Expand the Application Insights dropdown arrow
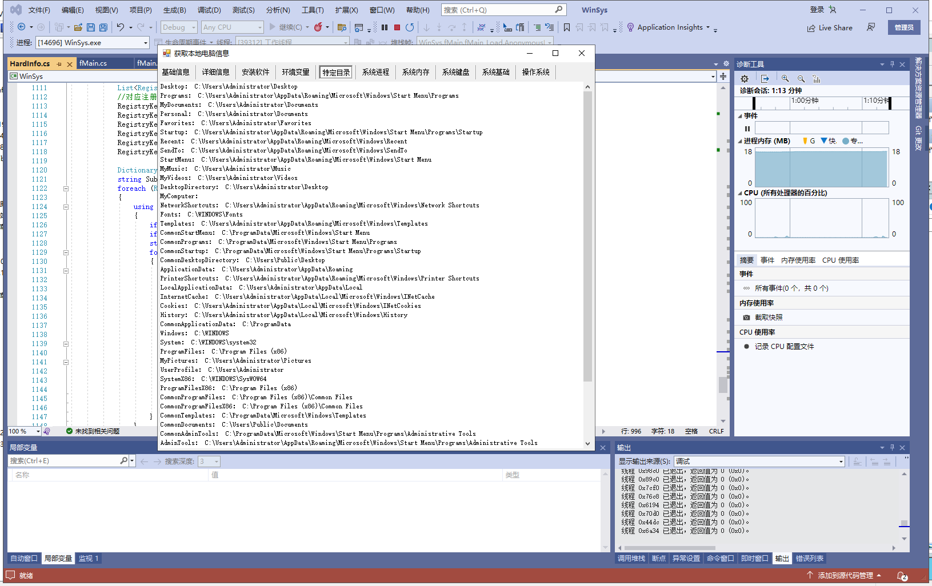932x586 pixels. pos(708,27)
